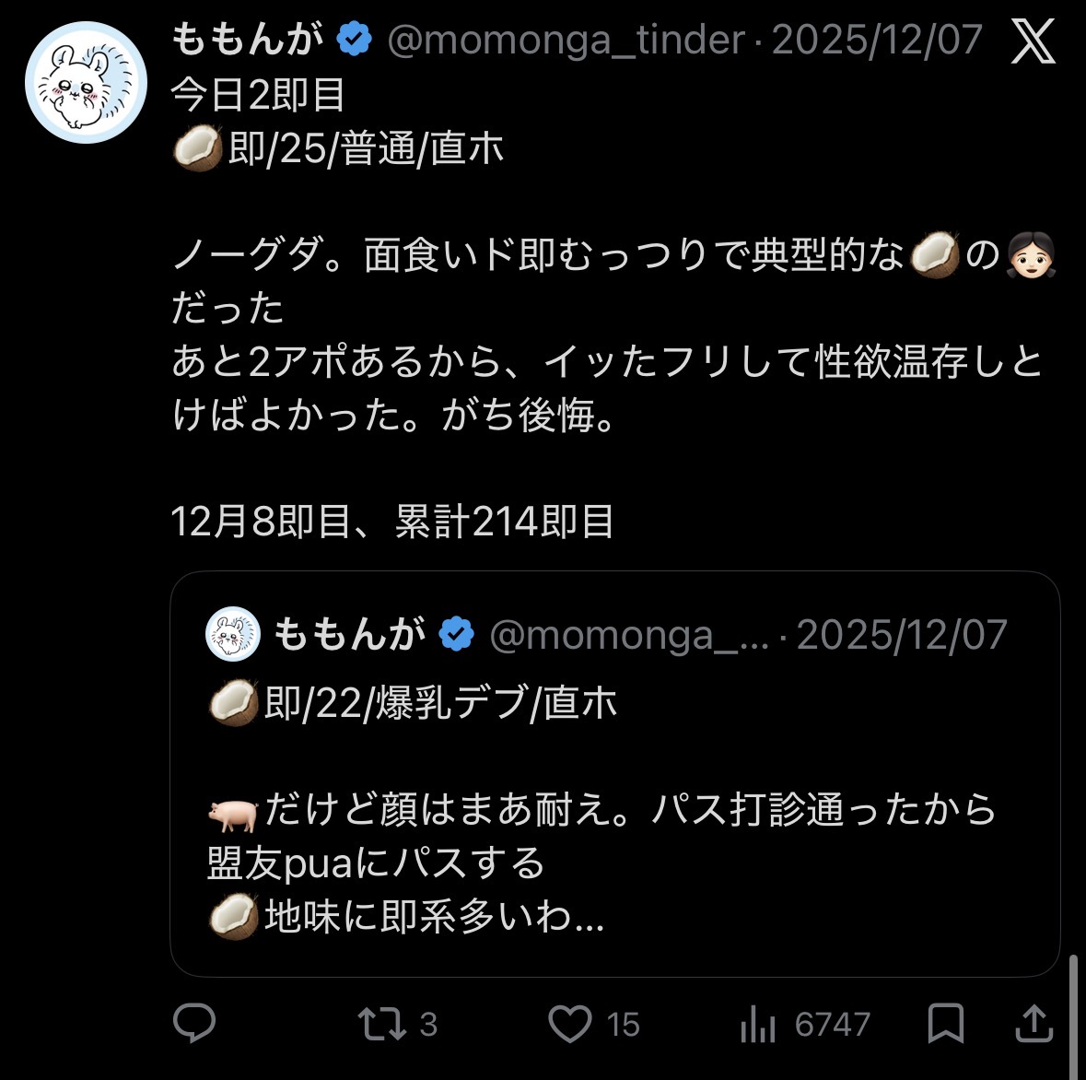This screenshot has height=1080, width=1086.
Task: Click the main tweet's 2025/12/07 date
Action: coord(876,40)
